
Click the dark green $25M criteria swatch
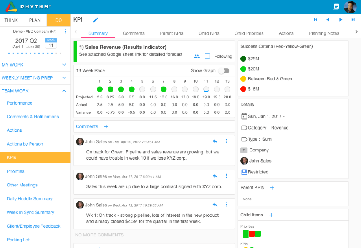click(x=243, y=58)
